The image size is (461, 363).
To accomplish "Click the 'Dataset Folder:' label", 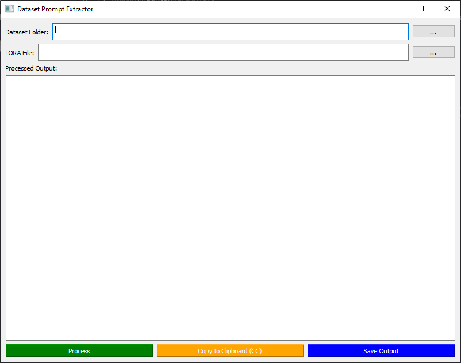I will coord(27,32).
